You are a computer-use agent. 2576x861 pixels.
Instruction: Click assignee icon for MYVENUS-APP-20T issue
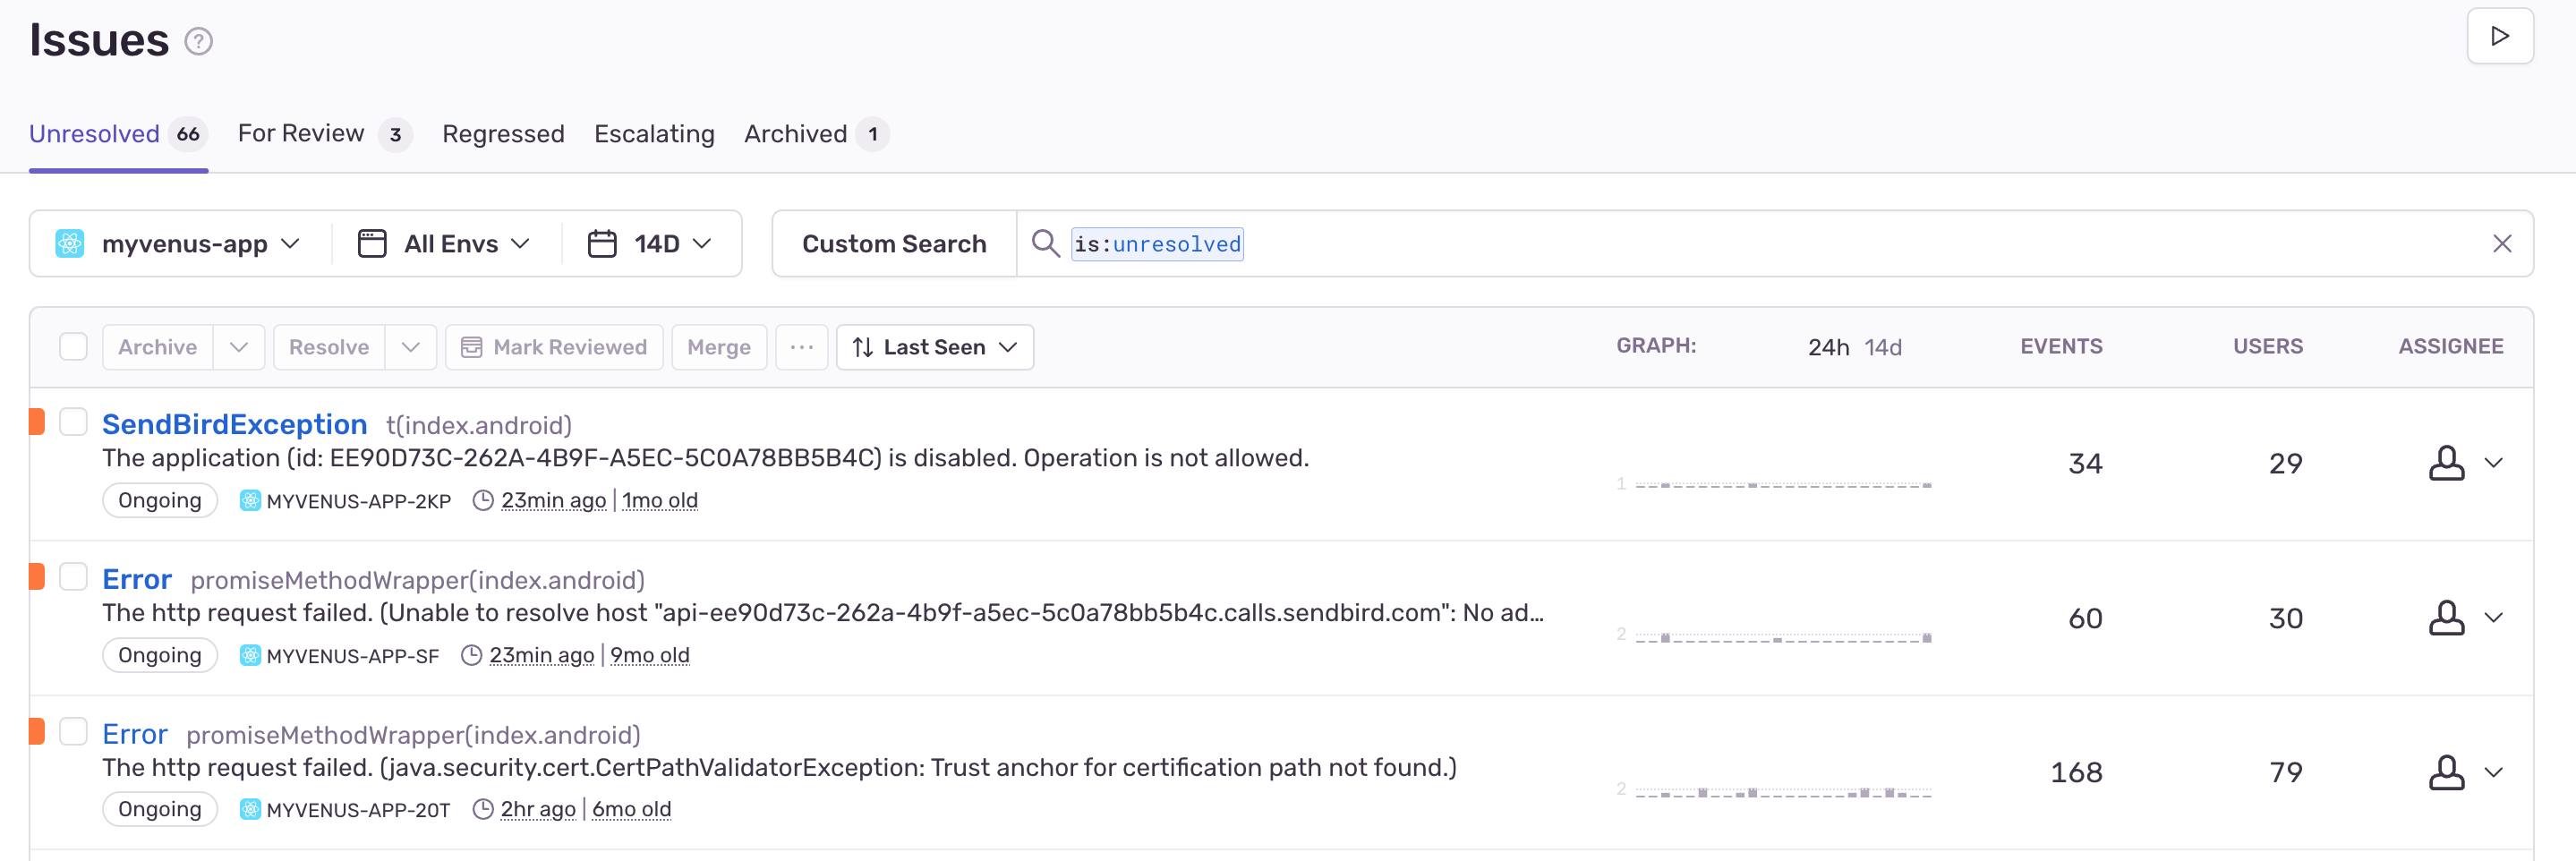[x=2446, y=772]
